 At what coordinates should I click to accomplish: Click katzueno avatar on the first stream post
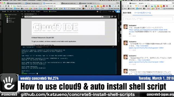pyautogui.click(x=126, y=27)
